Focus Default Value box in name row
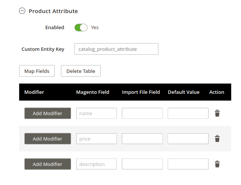Image resolution: width=241 pixels, height=185 pixels. [x=188, y=113]
